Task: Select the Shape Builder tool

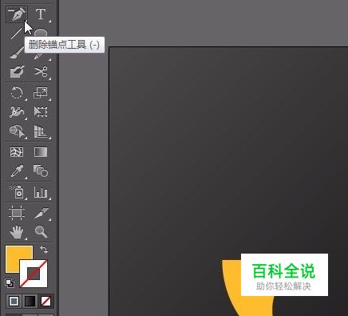Action: tap(17, 131)
